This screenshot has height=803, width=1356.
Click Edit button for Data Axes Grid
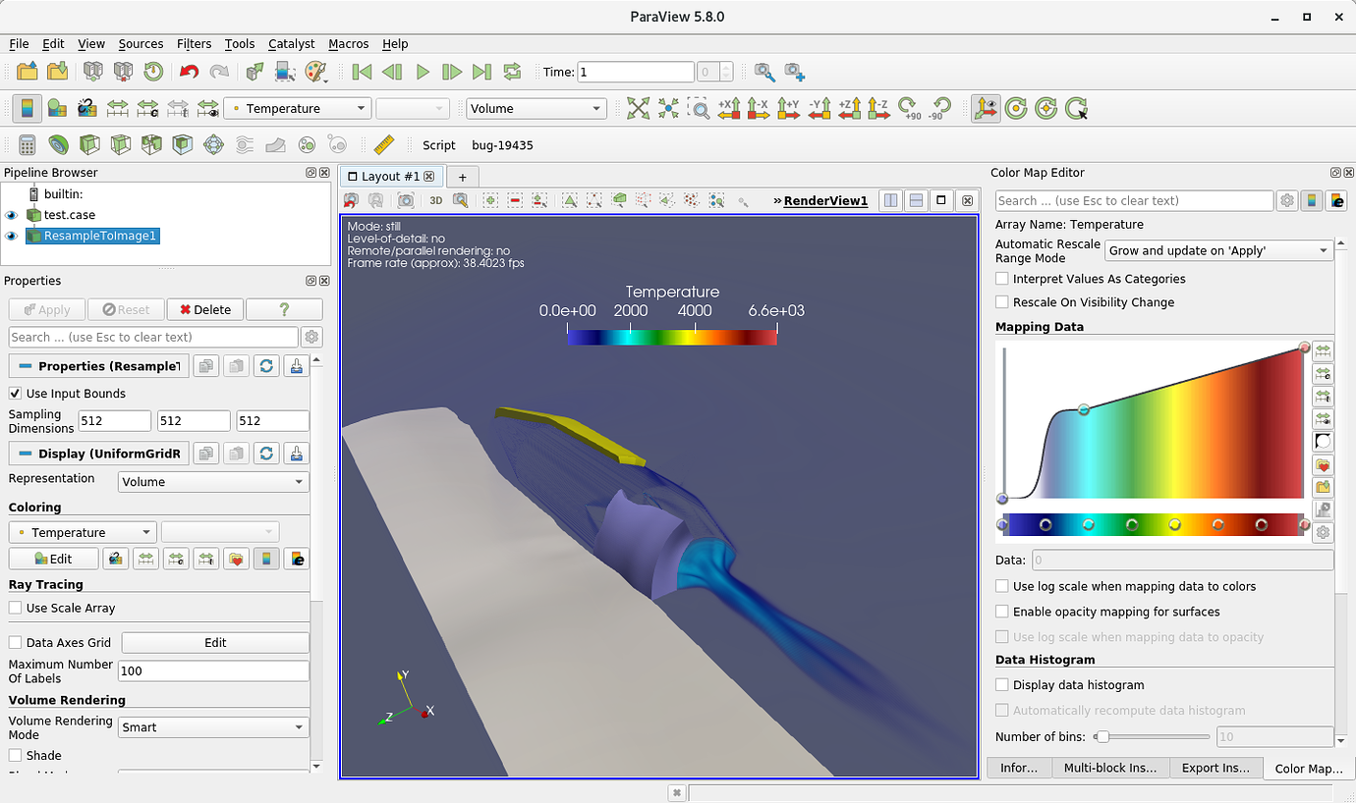click(215, 642)
